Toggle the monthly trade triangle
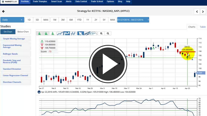207x116 pixels. click(39, 33)
